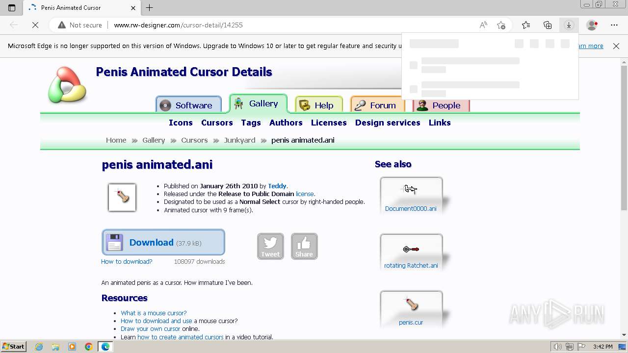Open the Favorites list icon
The image size is (628, 353).
pos(526,25)
